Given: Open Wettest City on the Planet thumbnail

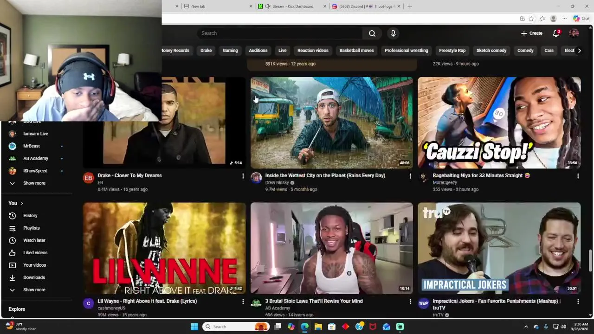Looking at the screenshot, I should point(331,123).
